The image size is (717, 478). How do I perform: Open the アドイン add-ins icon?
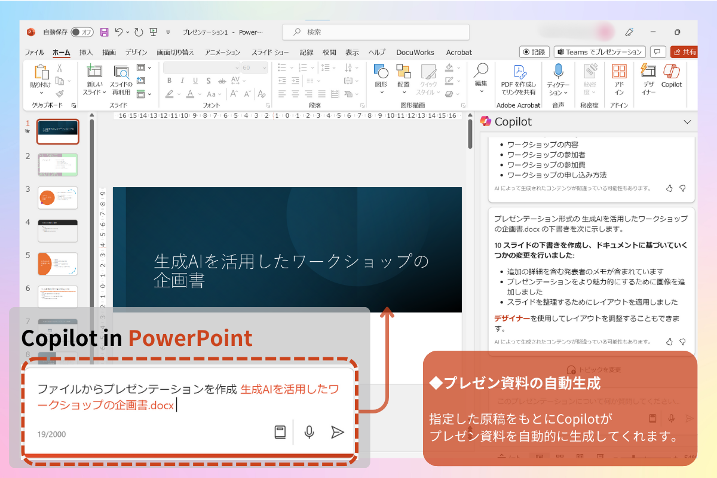pyautogui.click(x=619, y=72)
